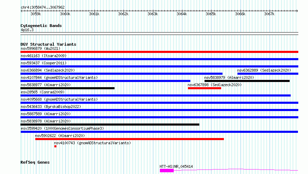Screen dimensions: 308x174
Task: Open the nsv5436433 (ByrskaBishop2022) variant label
Action: tap(51, 107)
